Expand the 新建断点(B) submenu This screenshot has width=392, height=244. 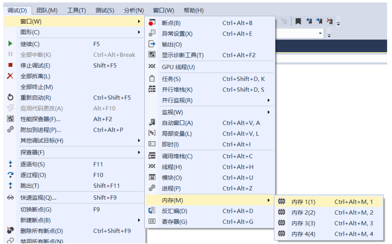(x=139, y=220)
